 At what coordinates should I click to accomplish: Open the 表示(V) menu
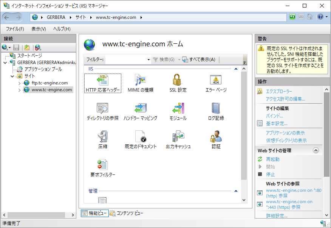[39, 29]
